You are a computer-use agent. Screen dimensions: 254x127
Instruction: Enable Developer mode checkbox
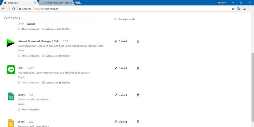click(116, 19)
